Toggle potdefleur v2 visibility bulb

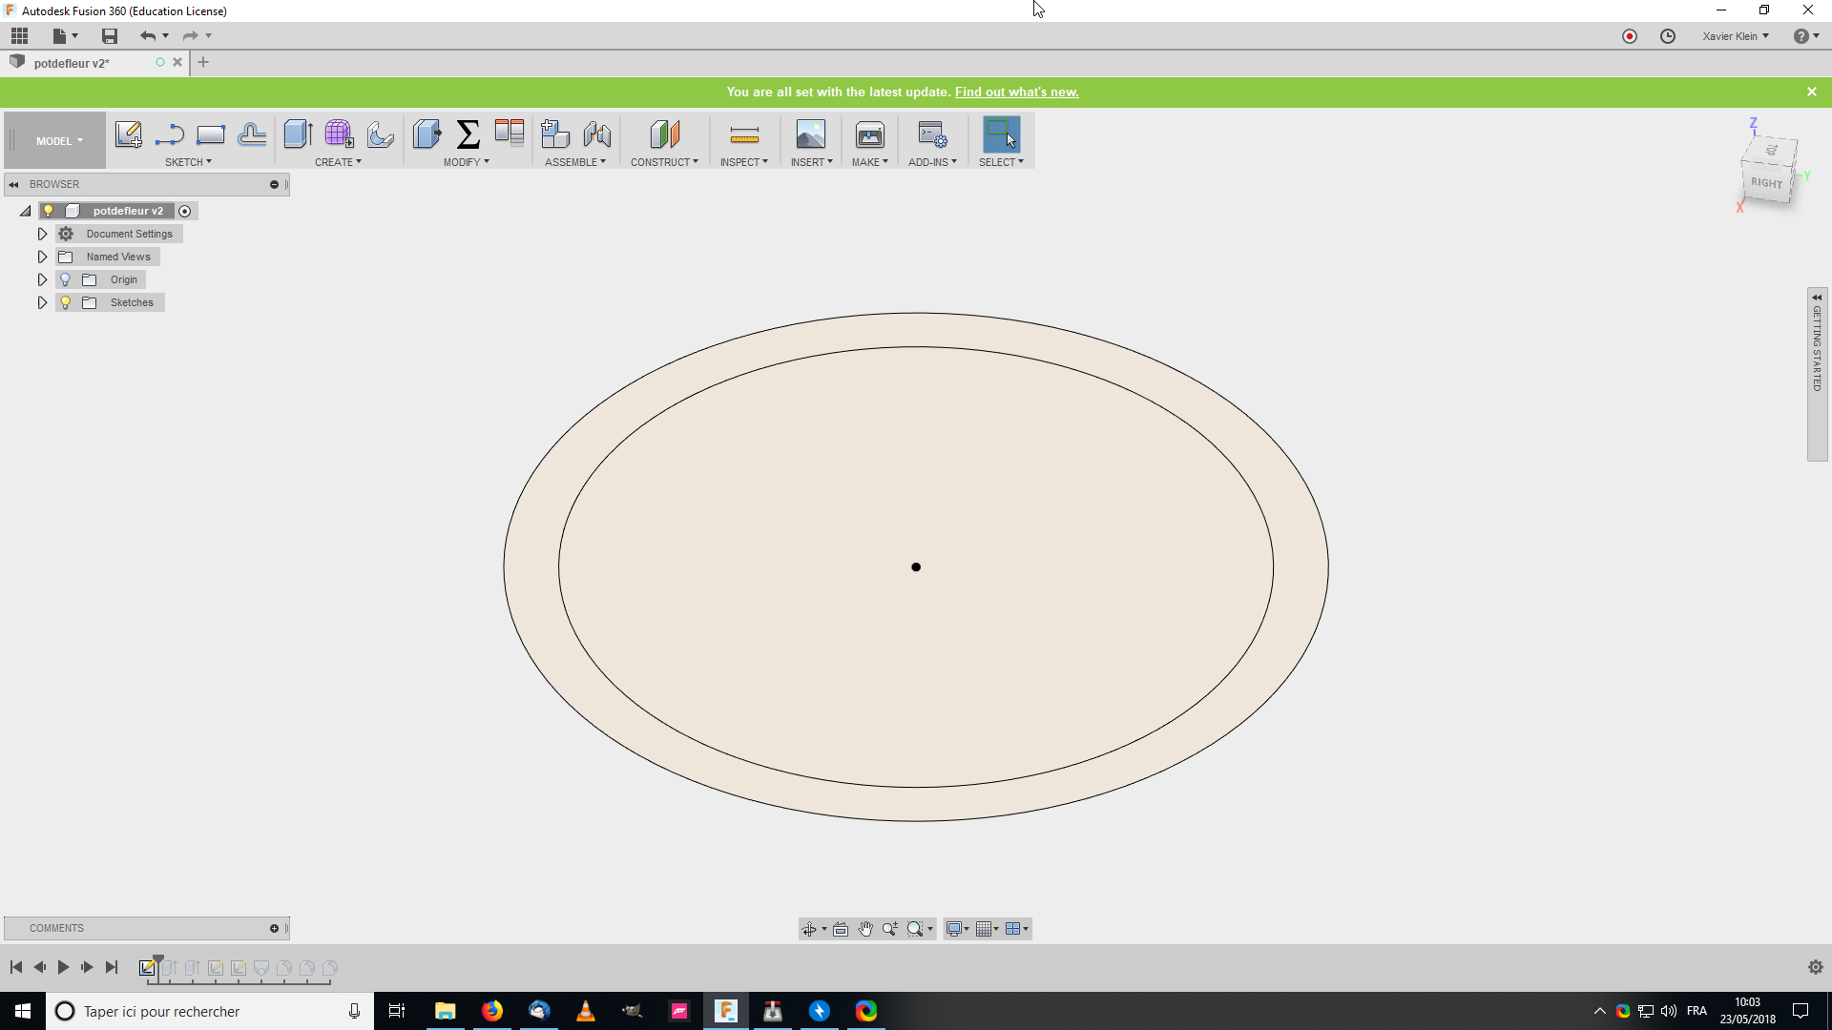click(x=49, y=211)
